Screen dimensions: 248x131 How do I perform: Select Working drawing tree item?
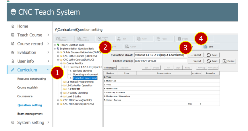click(82, 71)
